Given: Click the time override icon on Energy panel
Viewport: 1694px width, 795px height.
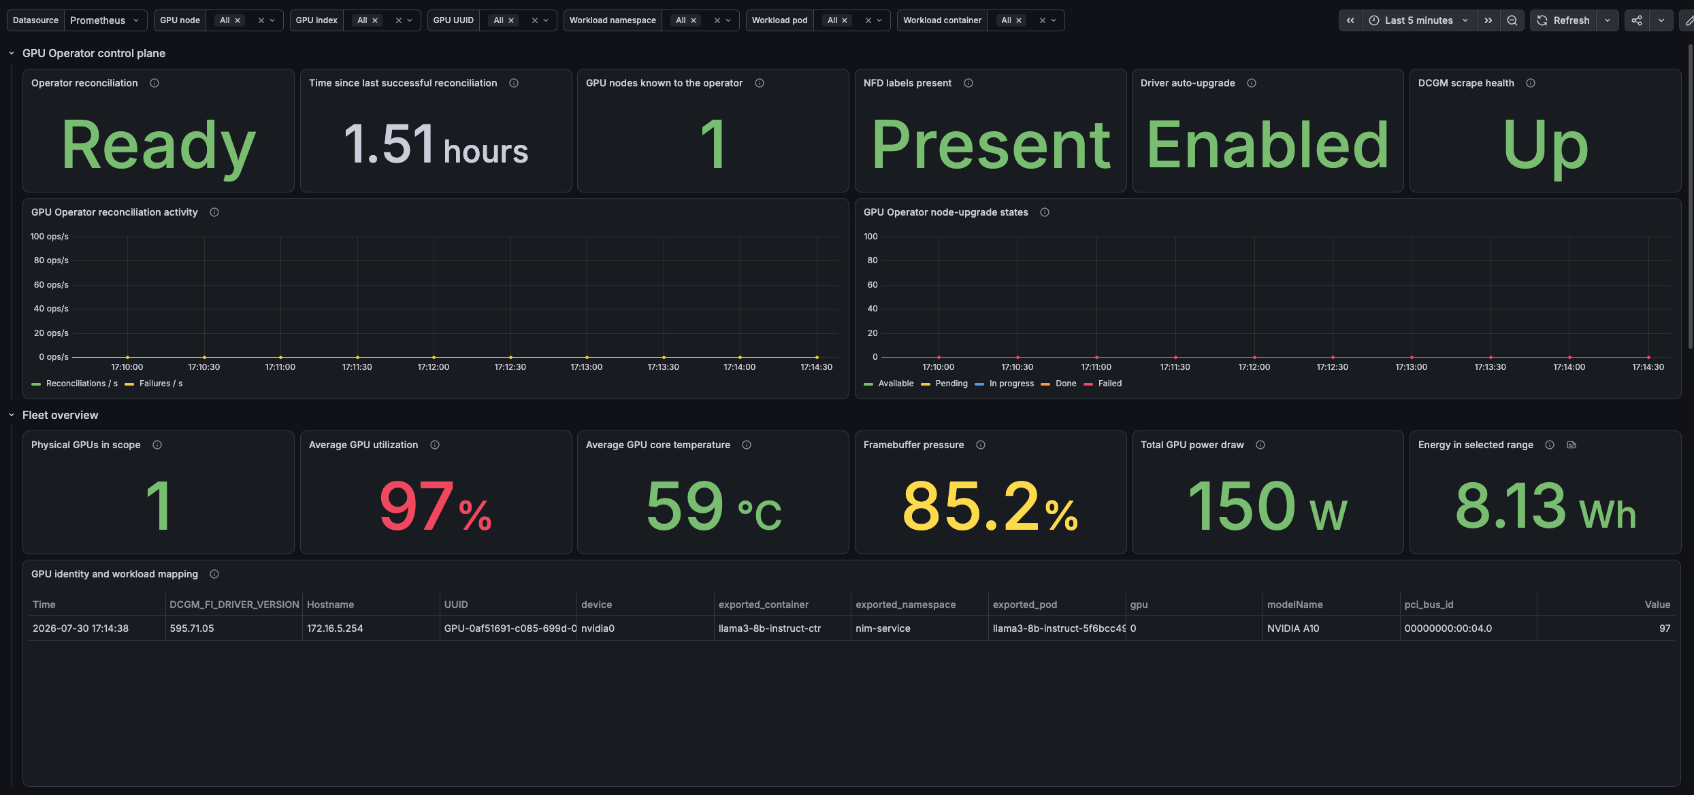Looking at the screenshot, I should 1571,445.
